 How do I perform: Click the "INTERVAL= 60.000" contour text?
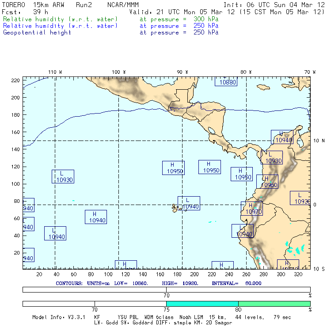coord(236,283)
